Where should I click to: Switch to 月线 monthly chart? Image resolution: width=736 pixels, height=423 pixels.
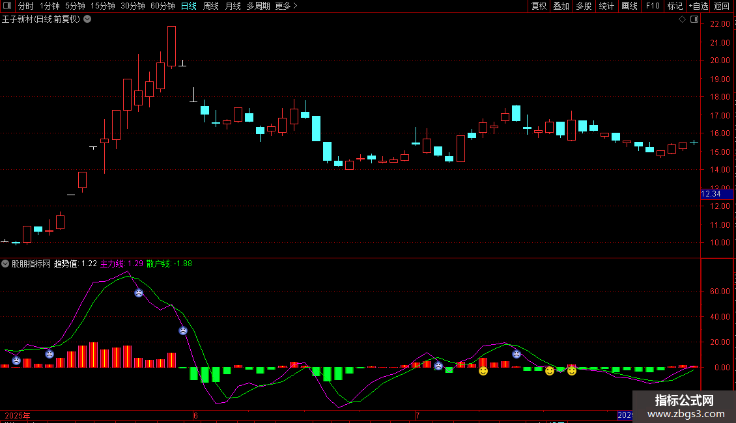(233, 6)
